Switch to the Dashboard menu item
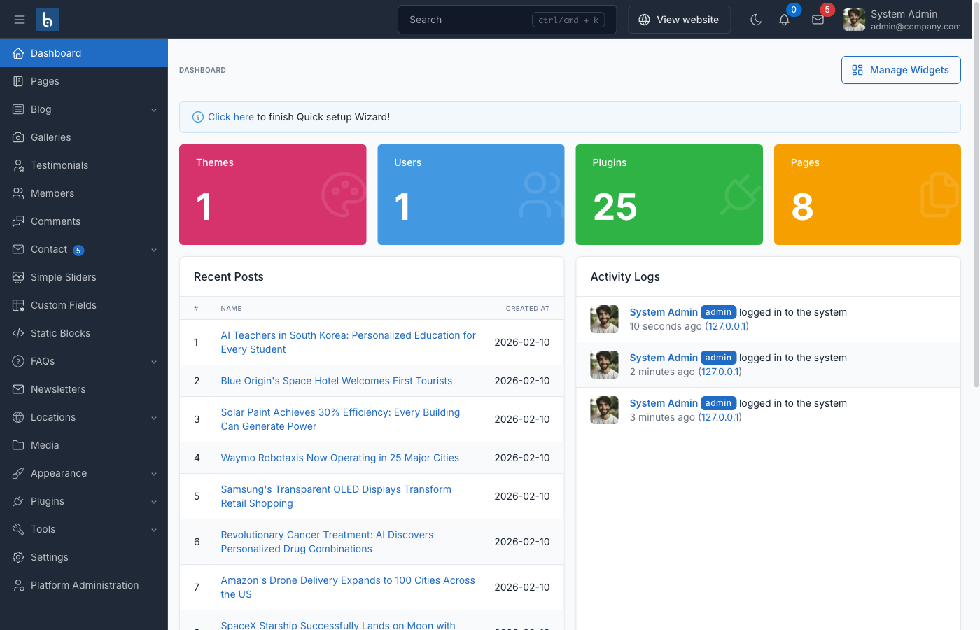980x630 pixels. pyautogui.click(x=56, y=53)
